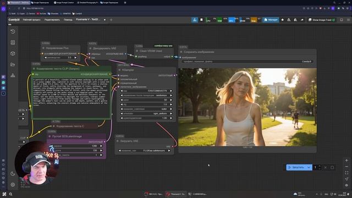Click the free cache icon before share arrow
Viewport: 352px width, 198px height.
pyautogui.click(x=295, y=20)
